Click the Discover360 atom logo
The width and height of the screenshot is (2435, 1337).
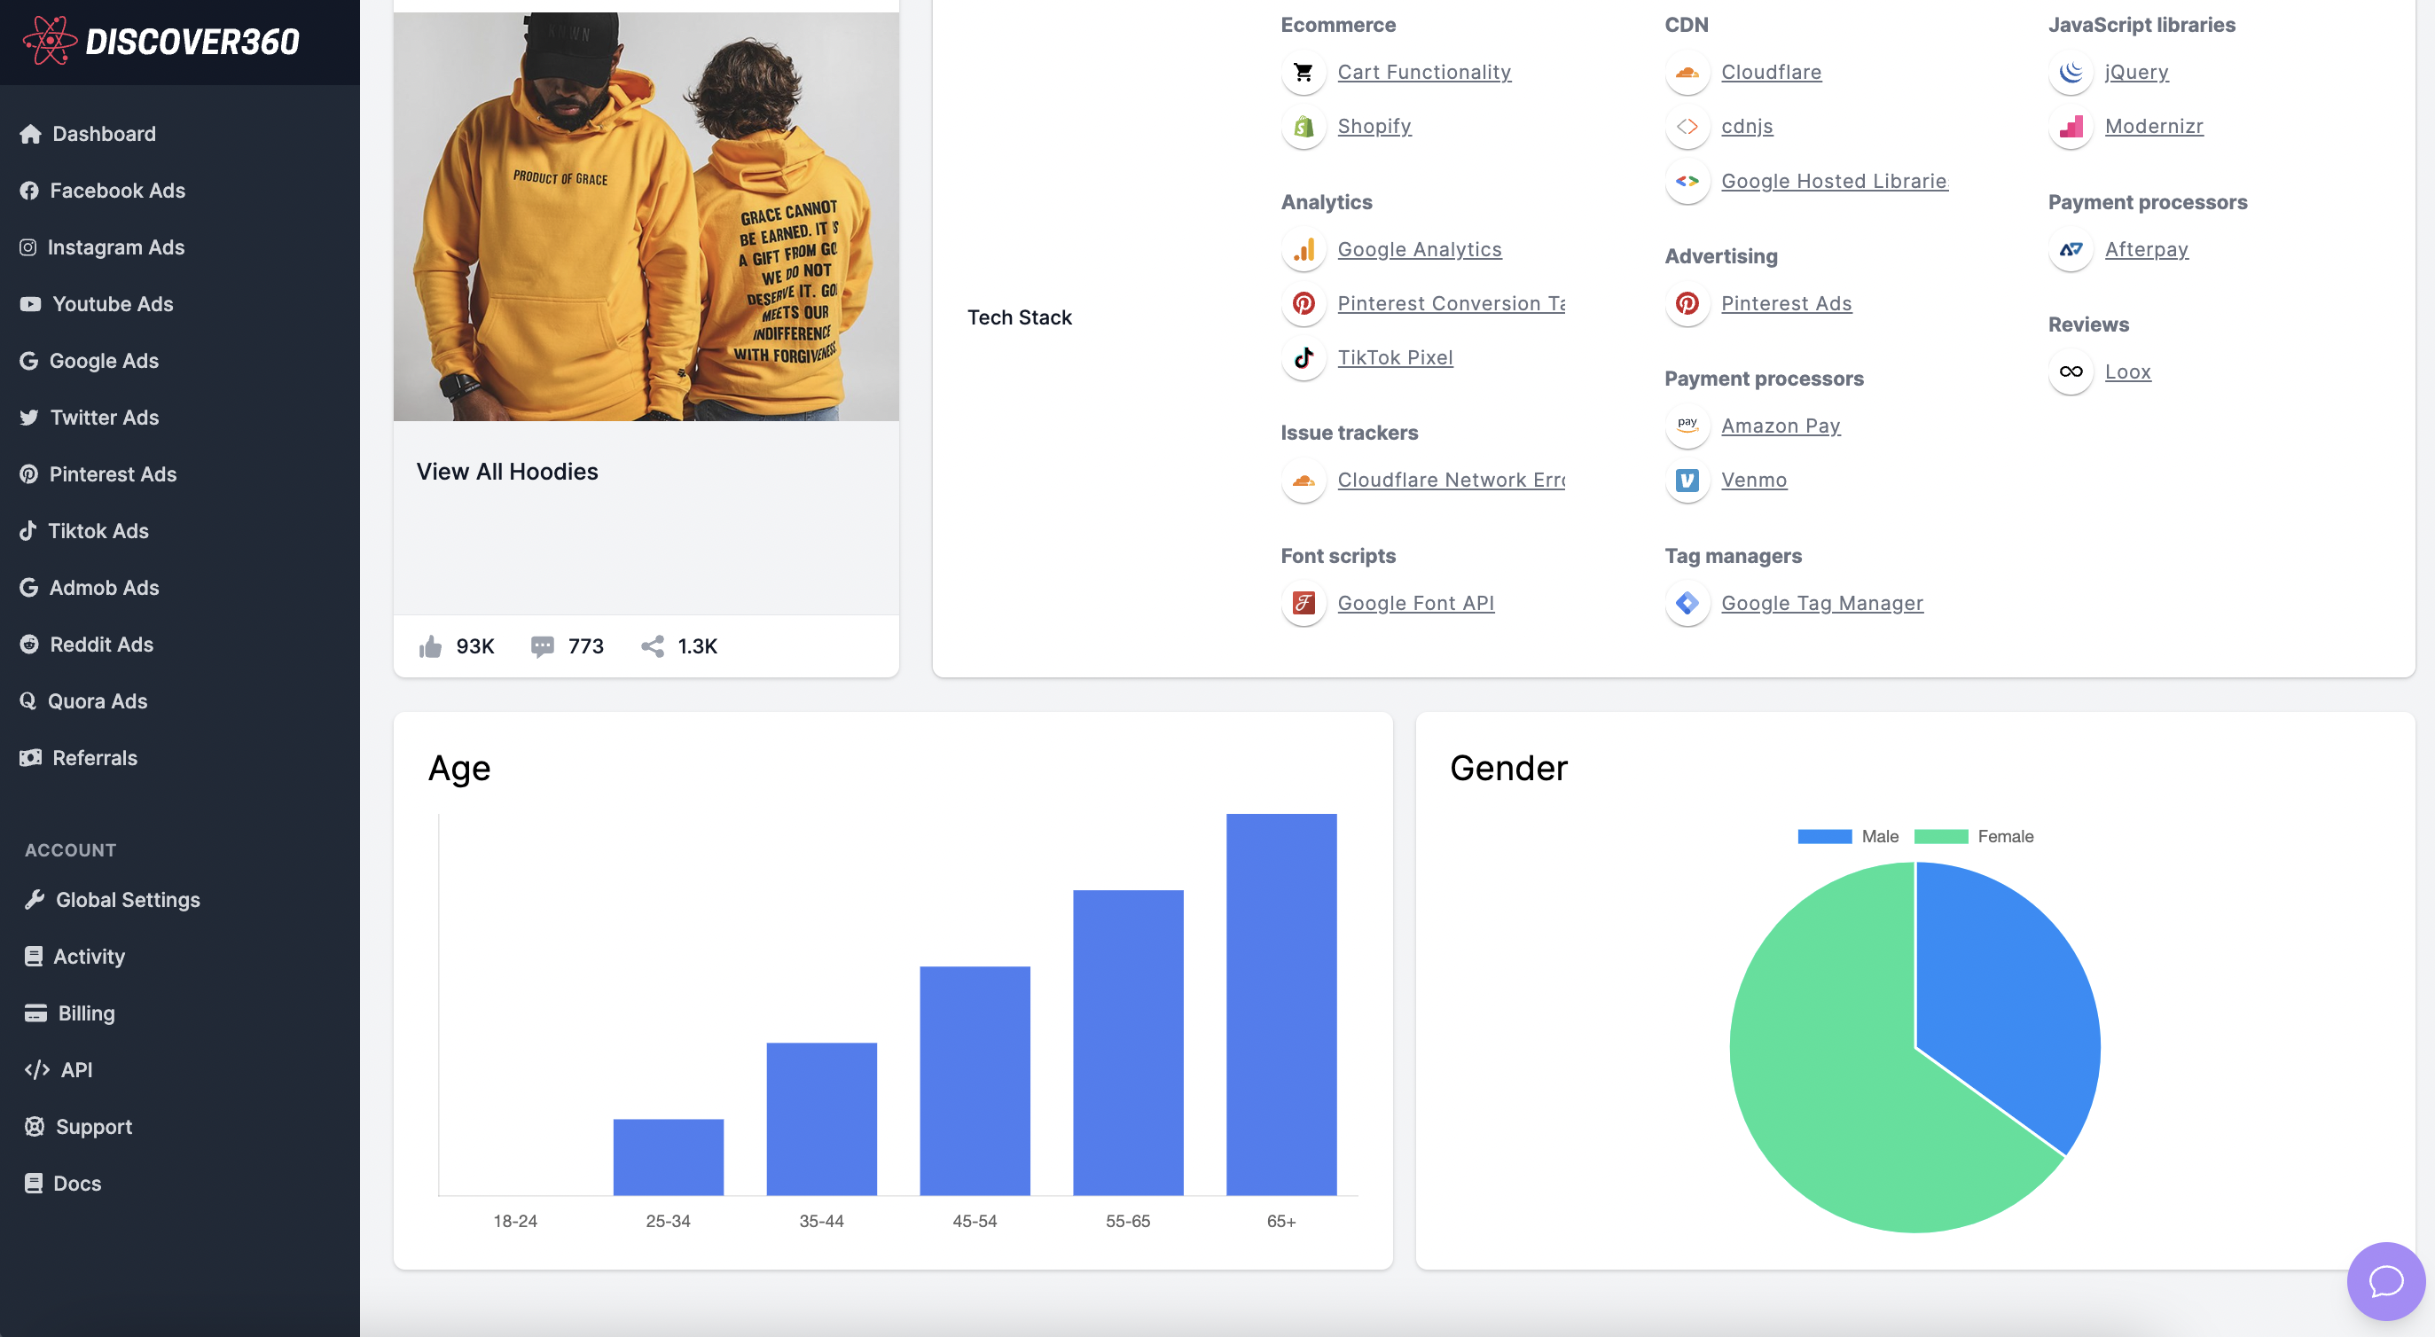(x=49, y=41)
